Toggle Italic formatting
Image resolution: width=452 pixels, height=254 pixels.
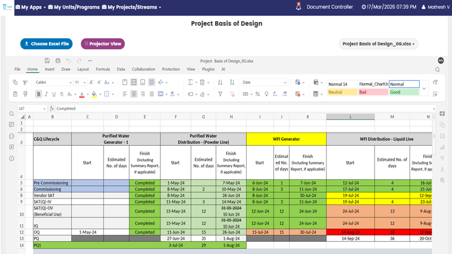pyautogui.click(x=46, y=94)
